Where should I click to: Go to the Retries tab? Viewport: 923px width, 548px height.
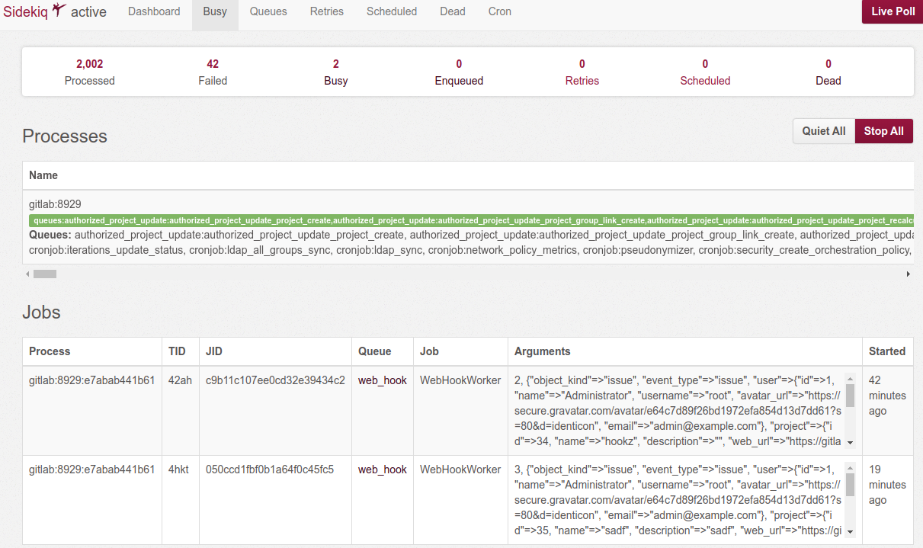click(x=326, y=11)
